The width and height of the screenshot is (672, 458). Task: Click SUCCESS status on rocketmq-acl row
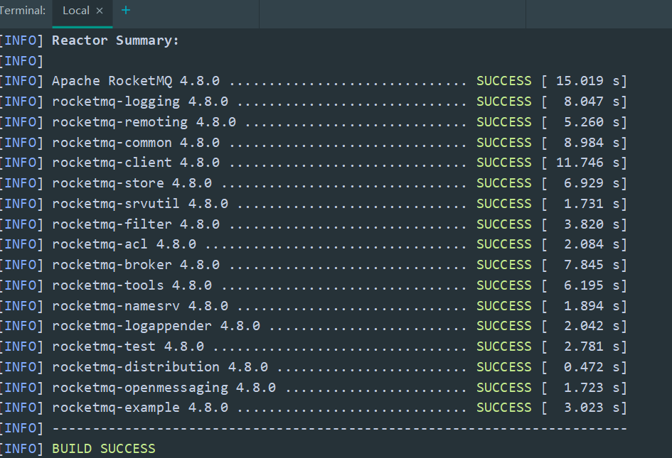(504, 244)
